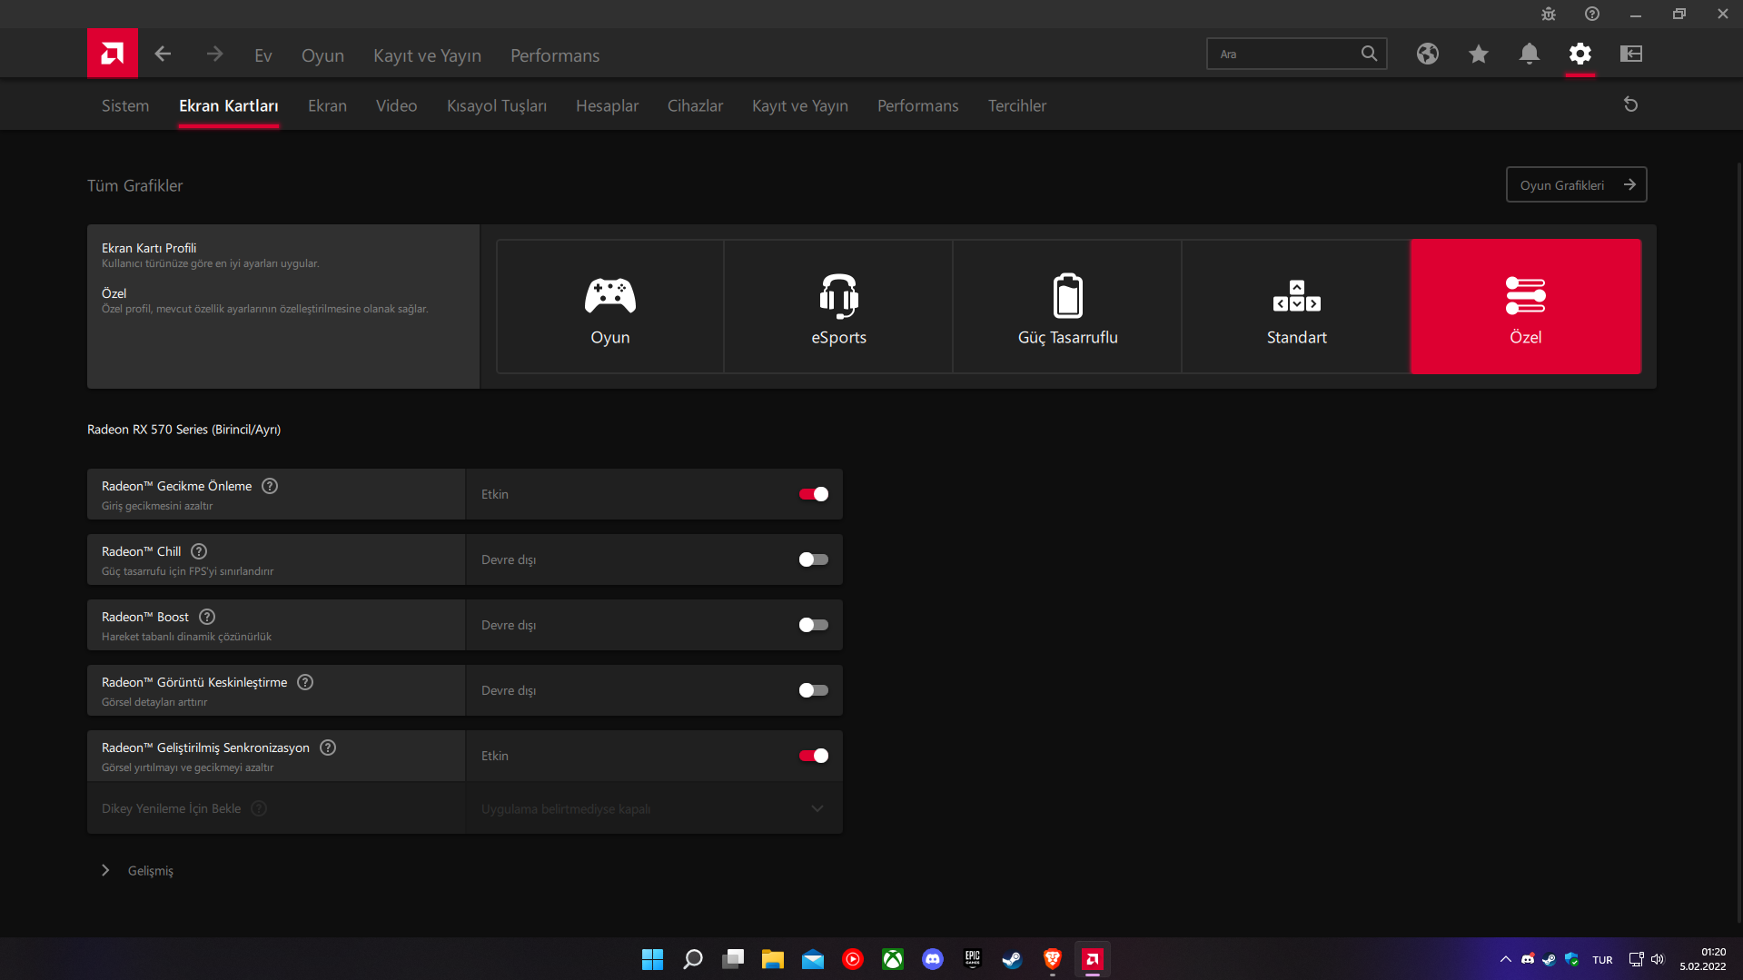Open the web browser globe icon
The image size is (1743, 980).
point(1428,54)
